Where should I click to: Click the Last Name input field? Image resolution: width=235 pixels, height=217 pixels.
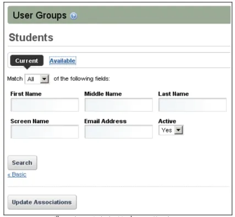193,105
